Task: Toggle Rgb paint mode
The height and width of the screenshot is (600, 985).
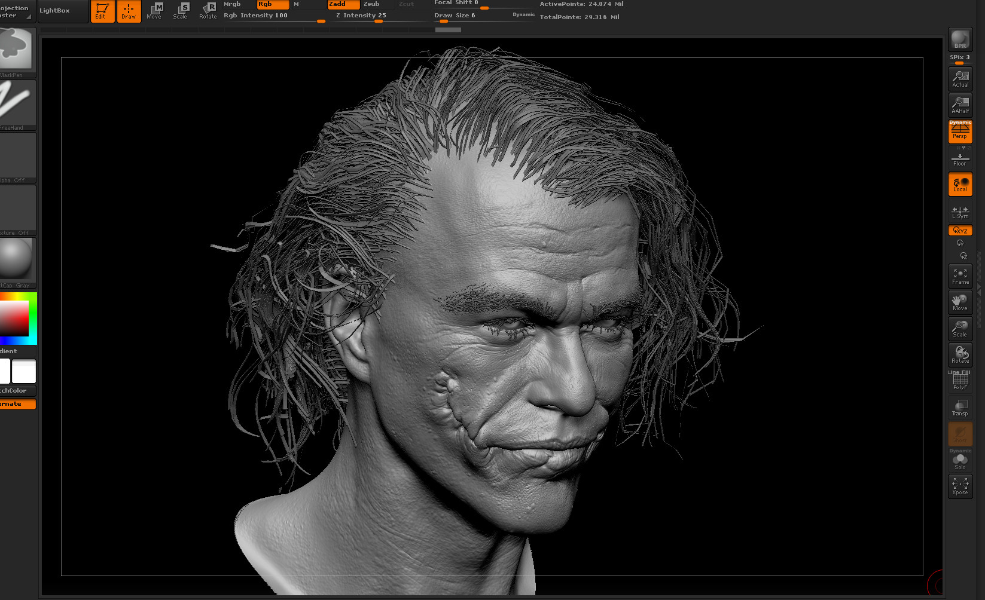Action: (273, 4)
